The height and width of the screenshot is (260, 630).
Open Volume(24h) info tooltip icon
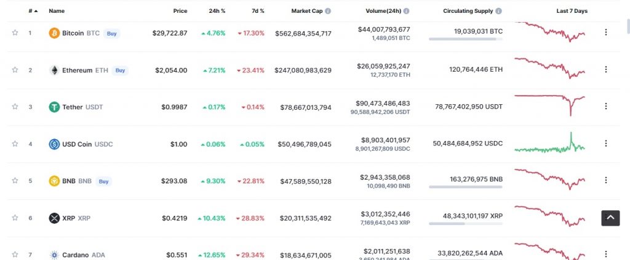tap(406, 11)
